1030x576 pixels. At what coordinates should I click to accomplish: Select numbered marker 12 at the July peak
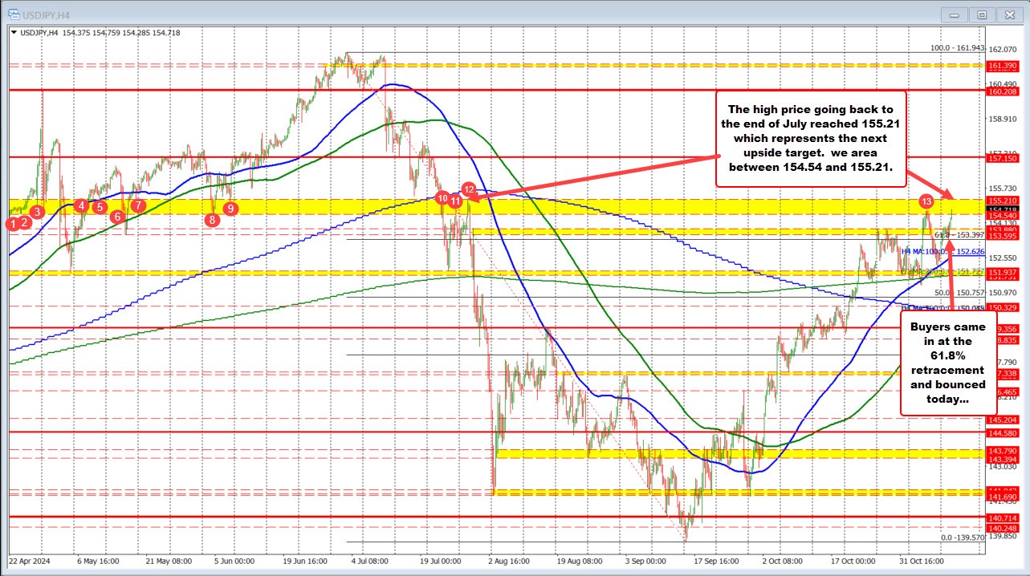pyautogui.click(x=470, y=190)
